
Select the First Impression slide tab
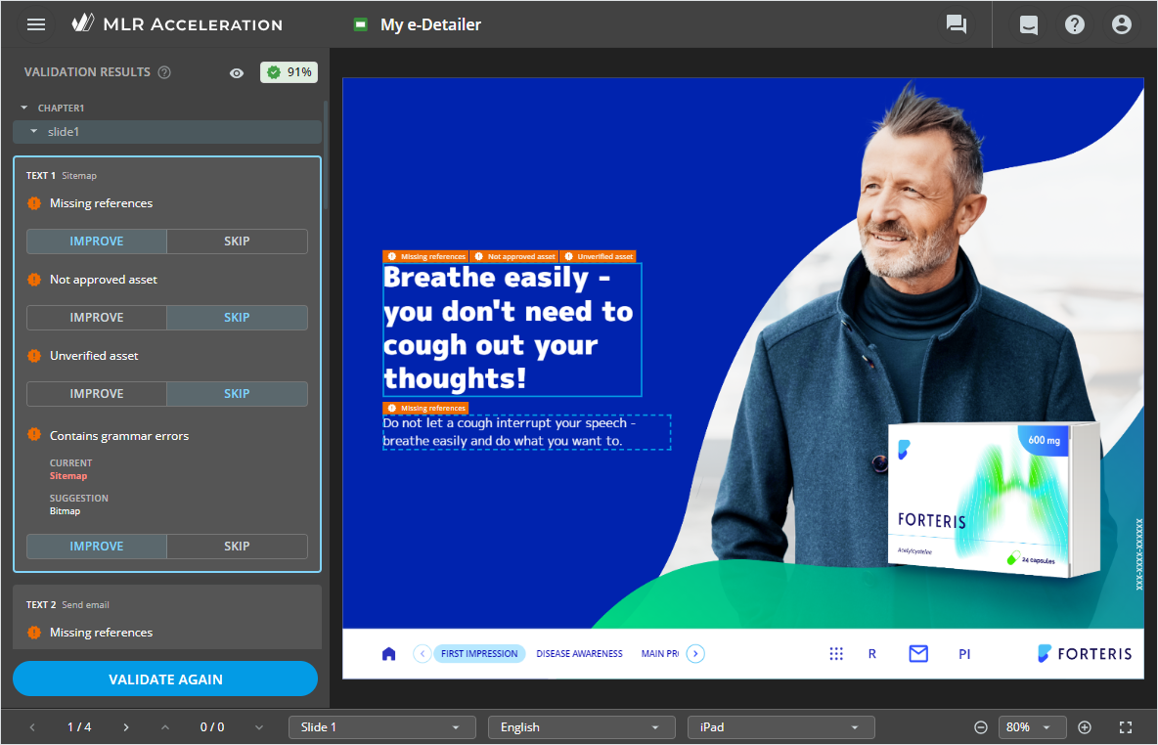coord(479,654)
